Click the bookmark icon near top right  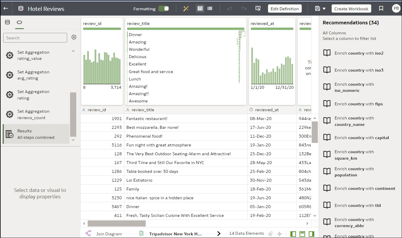(x=381, y=9)
